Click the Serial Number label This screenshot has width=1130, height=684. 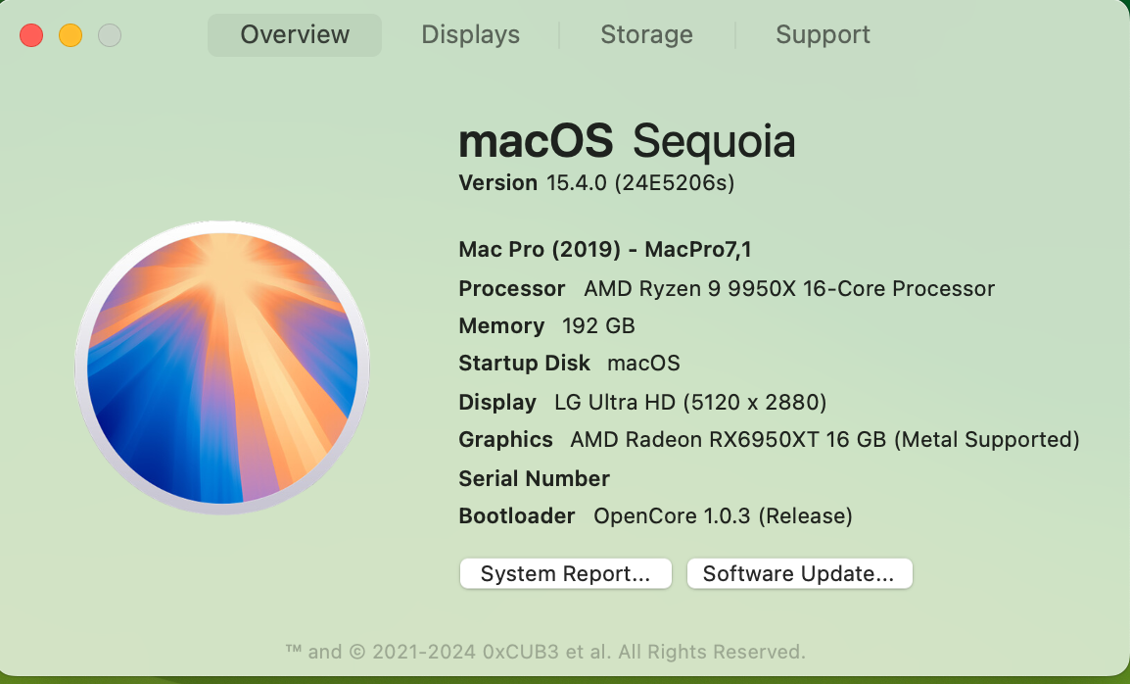pyautogui.click(x=534, y=479)
